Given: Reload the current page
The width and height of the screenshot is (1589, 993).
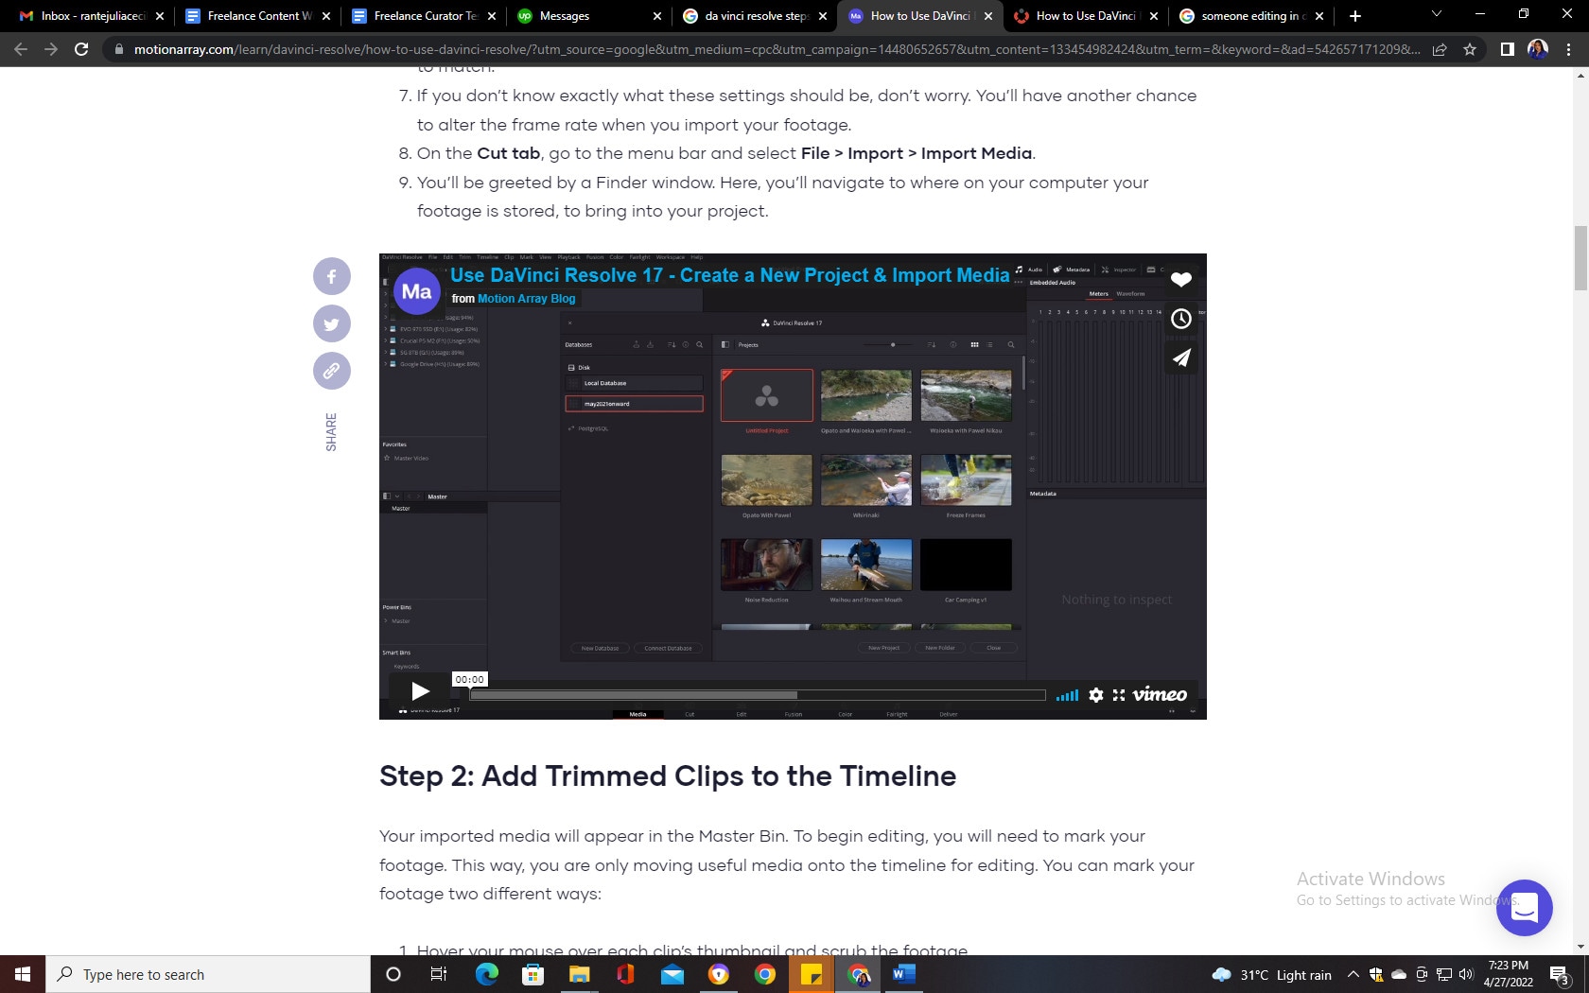Looking at the screenshot, I should point(81,49).
